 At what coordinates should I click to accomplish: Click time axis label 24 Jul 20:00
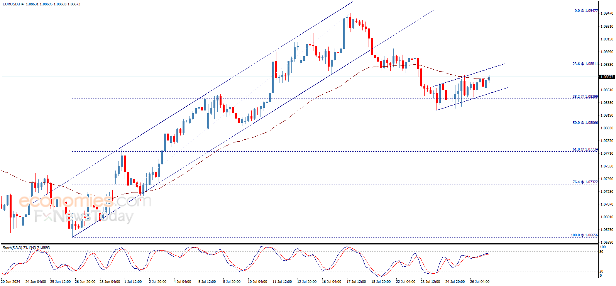455,282
